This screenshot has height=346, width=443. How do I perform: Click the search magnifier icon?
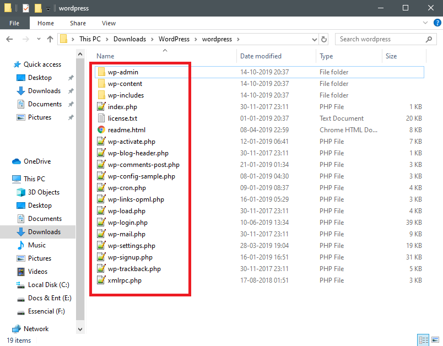[429, 39]
